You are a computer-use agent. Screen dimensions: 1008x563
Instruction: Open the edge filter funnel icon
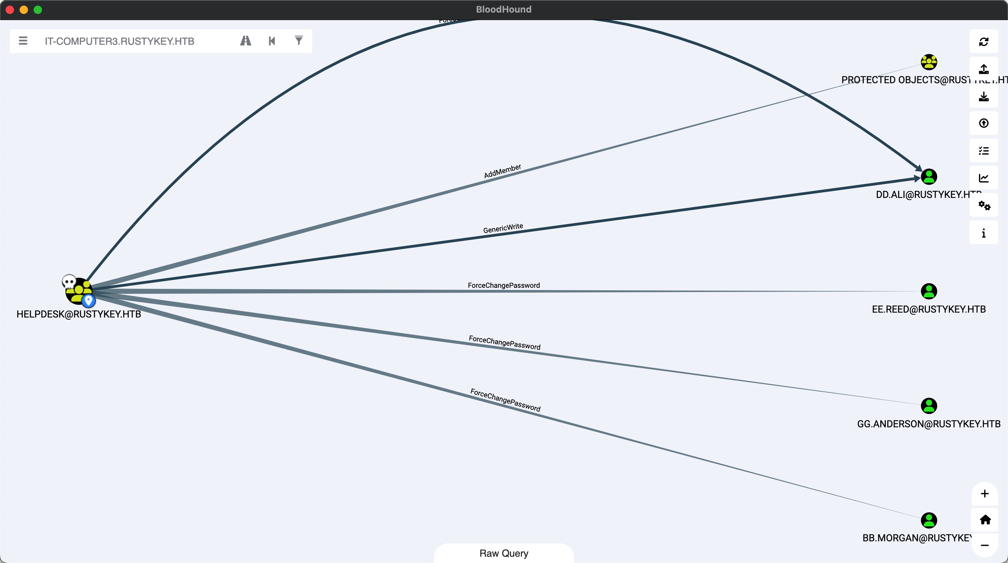[x=299, y=41]
